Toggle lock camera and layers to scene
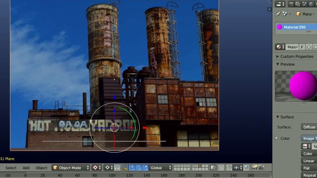The width and height of the screenshot is (317, 178). pyautogui.click(x=213, y=168)
